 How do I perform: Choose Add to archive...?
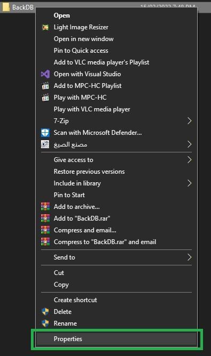(116, 207)
